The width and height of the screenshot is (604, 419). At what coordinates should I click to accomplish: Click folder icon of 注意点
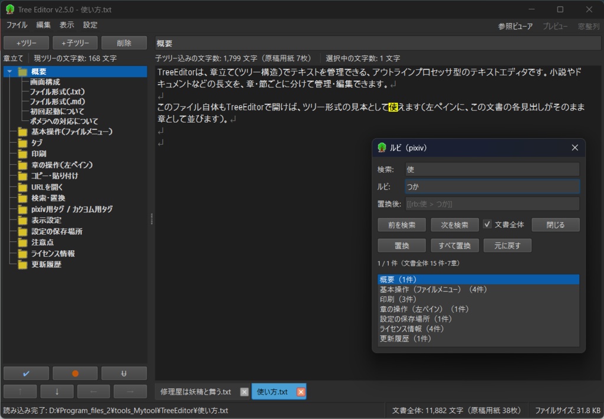[x=23, y=243]
